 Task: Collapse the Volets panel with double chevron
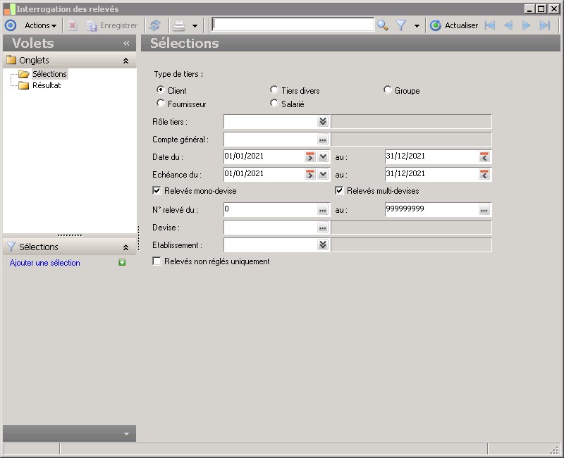126,43
